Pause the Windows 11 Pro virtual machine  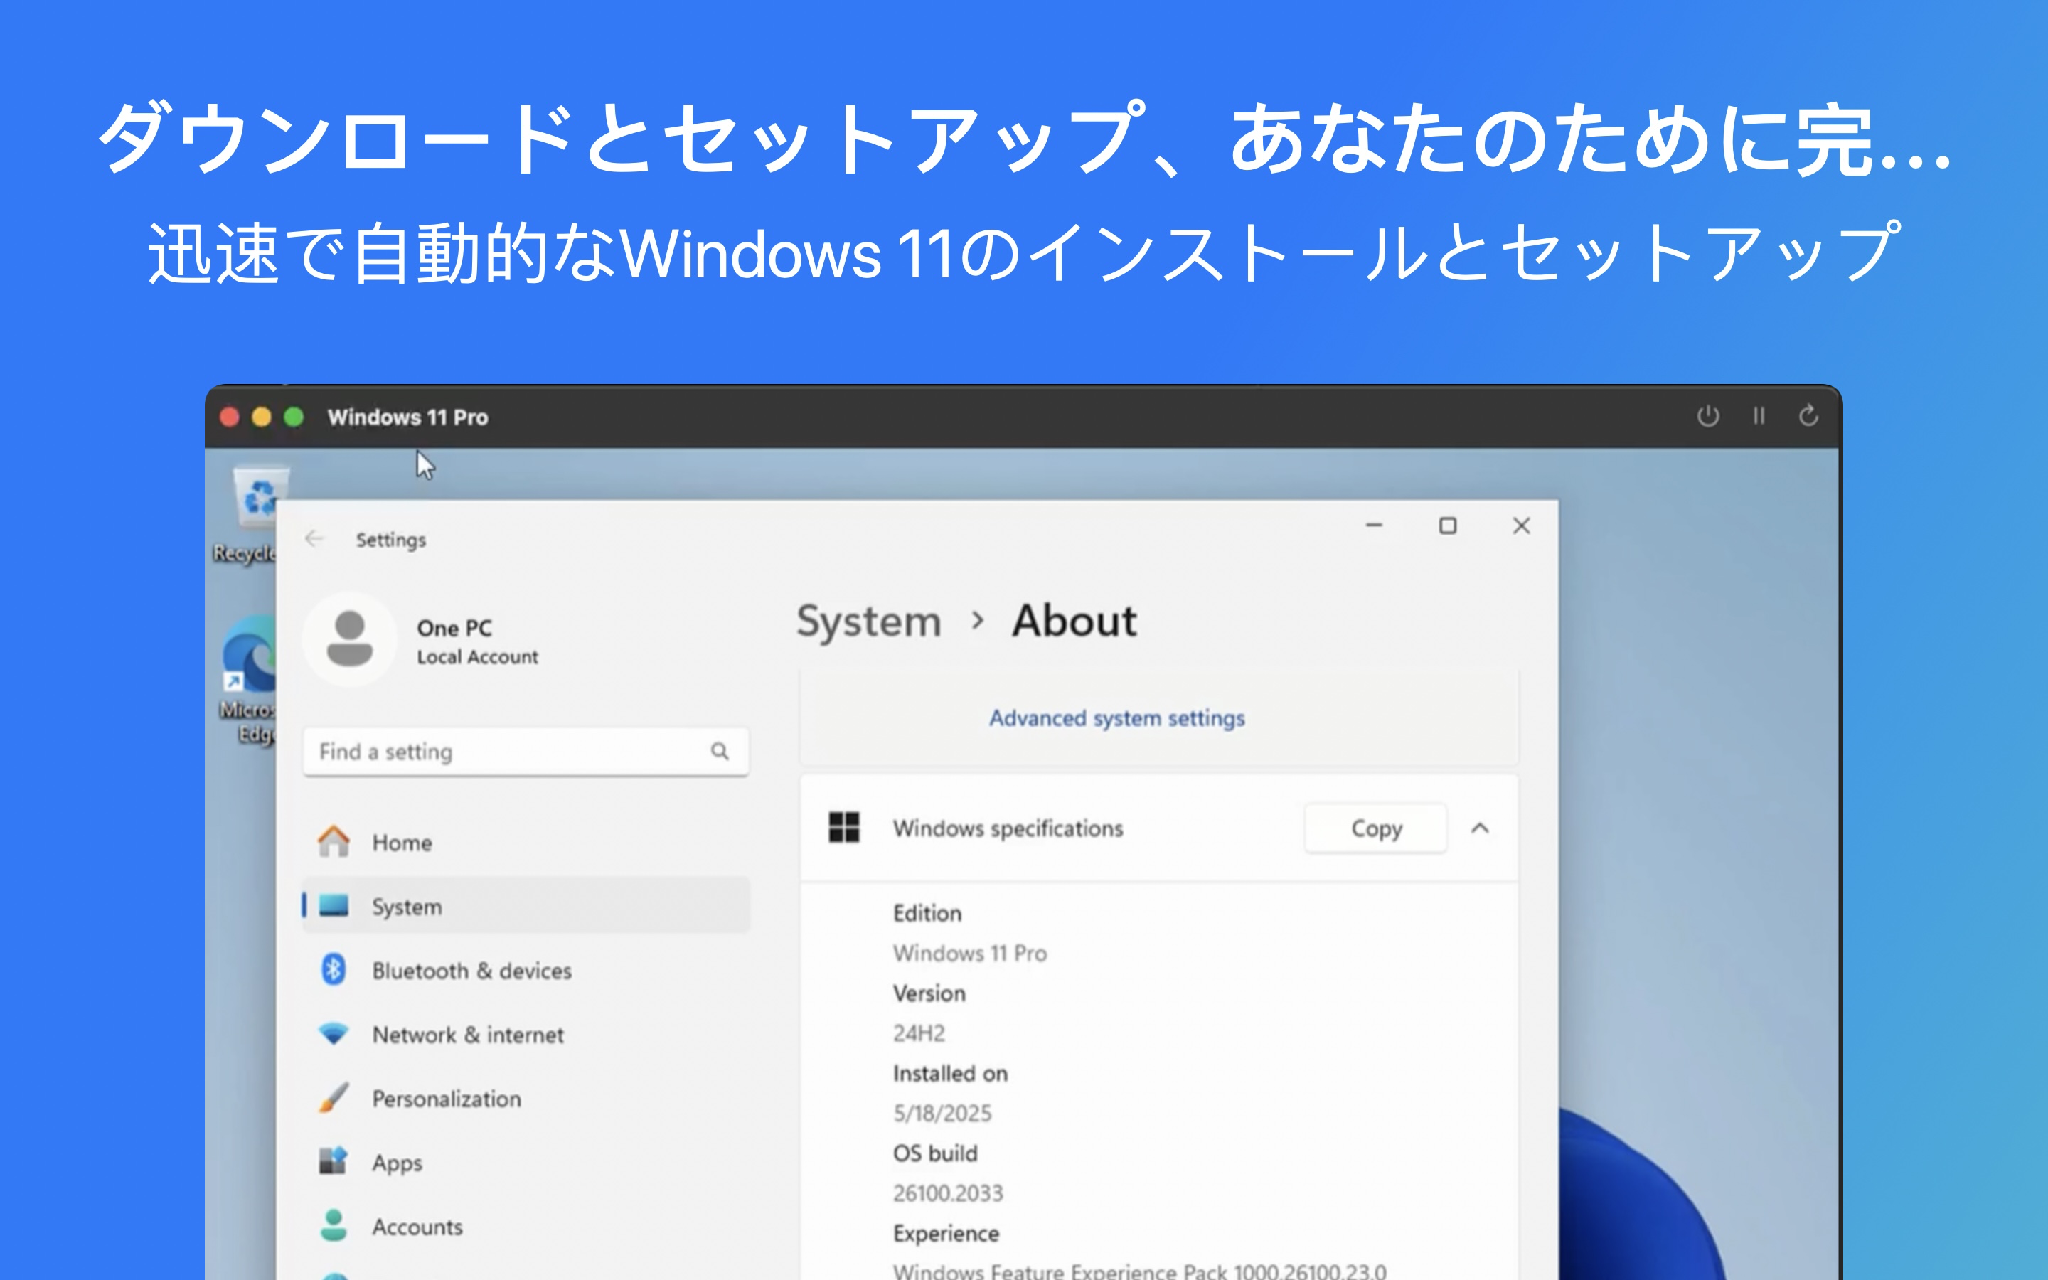pos(1759,416)
